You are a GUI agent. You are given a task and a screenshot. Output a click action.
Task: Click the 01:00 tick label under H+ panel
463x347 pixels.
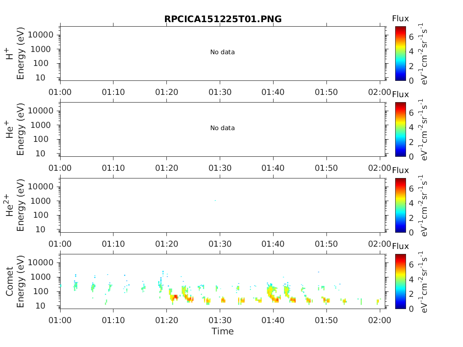[x=60, y=92]
